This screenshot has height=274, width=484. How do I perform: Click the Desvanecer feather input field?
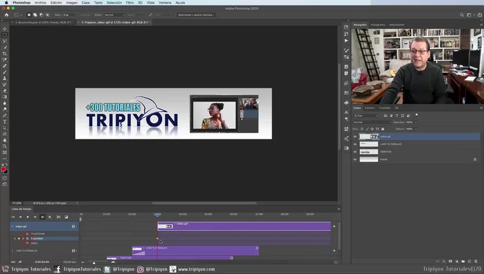[69, 14]
